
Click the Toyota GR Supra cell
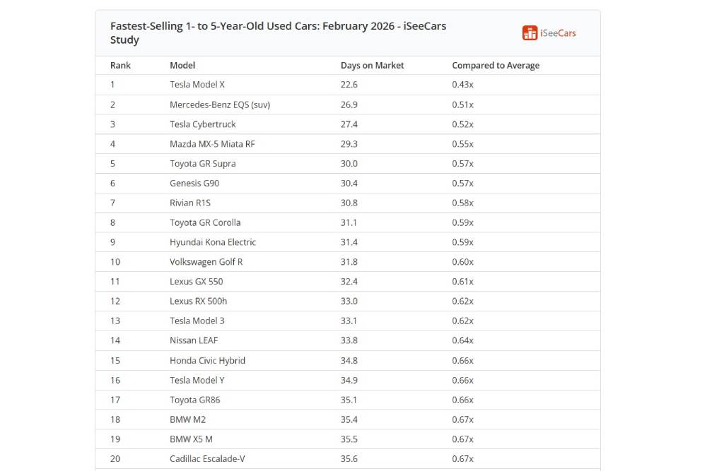point(203,164)
